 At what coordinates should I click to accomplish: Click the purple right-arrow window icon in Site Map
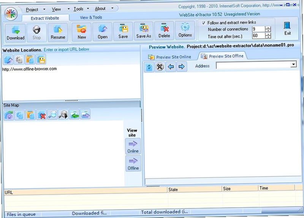(85, 114)
